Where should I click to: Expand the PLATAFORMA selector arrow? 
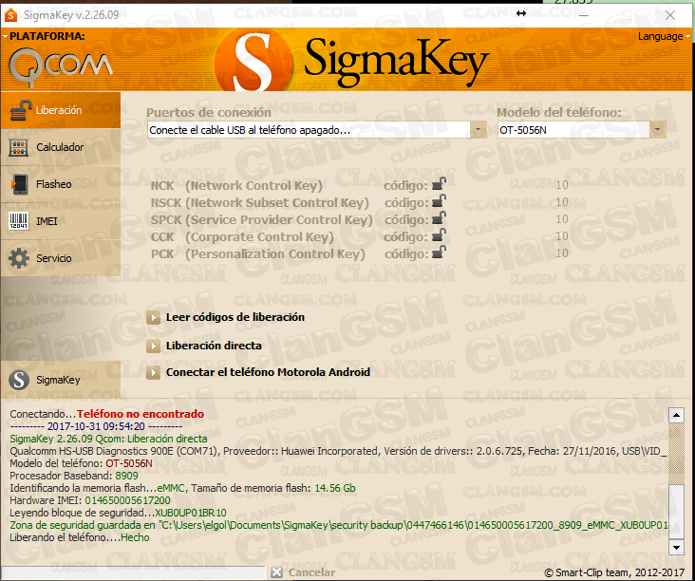click(x=5, y=36)
